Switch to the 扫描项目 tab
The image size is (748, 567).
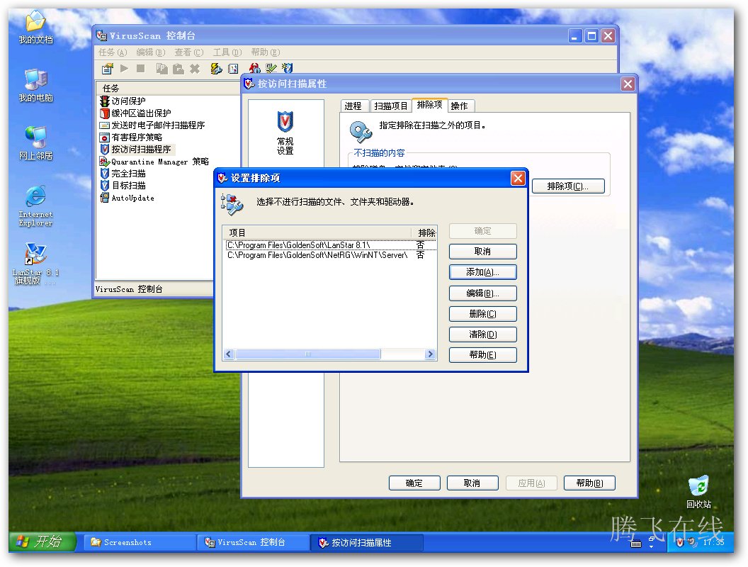coord(391,106)
